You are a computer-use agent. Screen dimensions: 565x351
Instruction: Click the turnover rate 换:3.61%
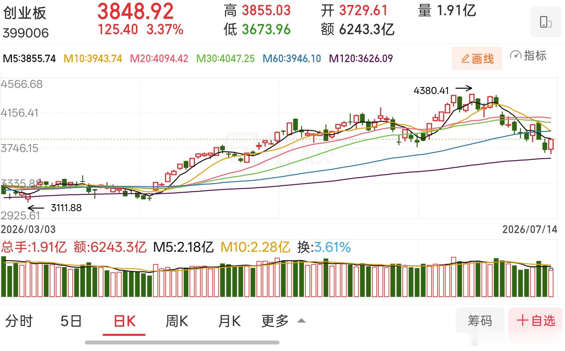click(324, 247)
